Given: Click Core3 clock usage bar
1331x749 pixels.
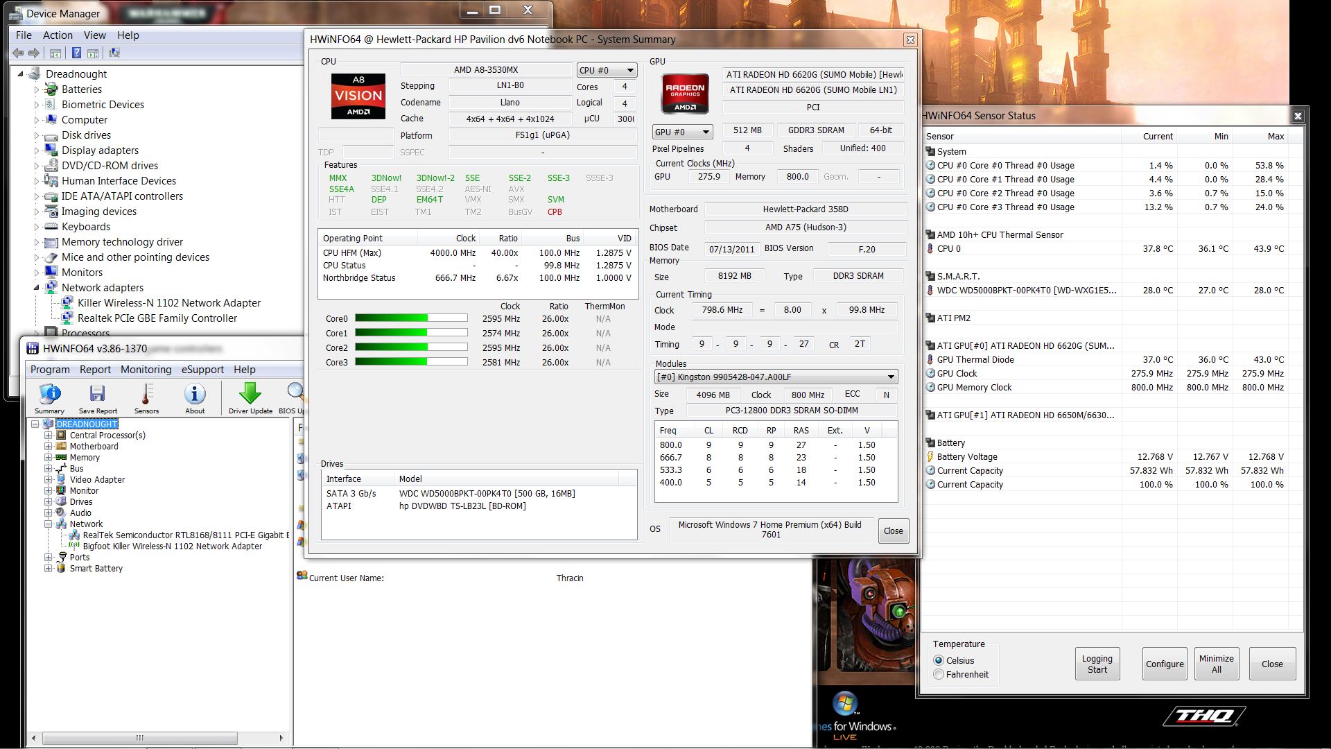Looking at the screenshot, I should tap(411, 362).
